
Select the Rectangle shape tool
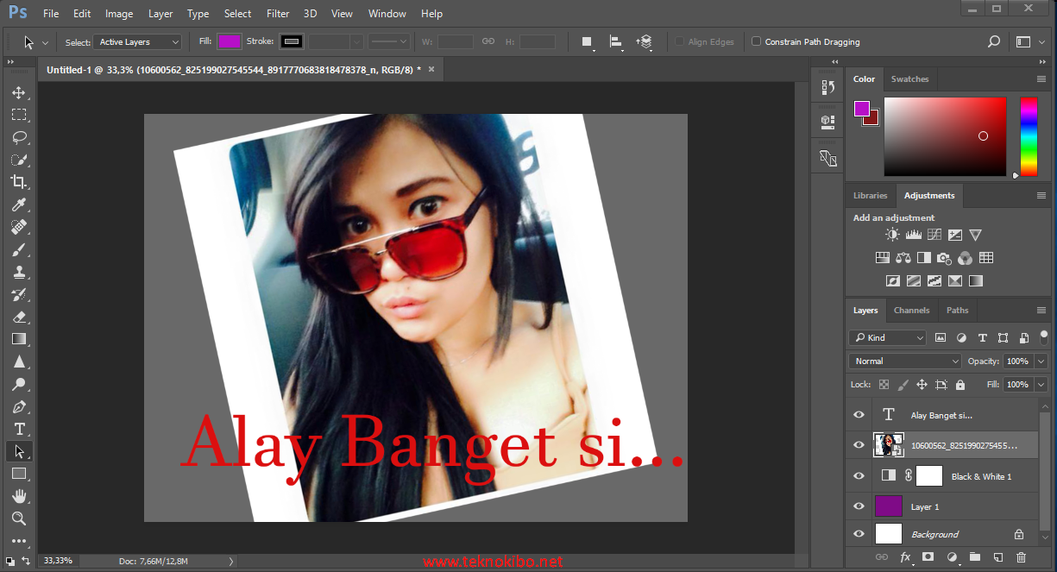tap(19, 474)
